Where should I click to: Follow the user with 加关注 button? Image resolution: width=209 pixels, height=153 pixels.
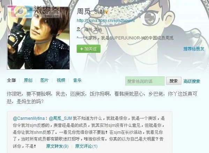coord(89,49)
